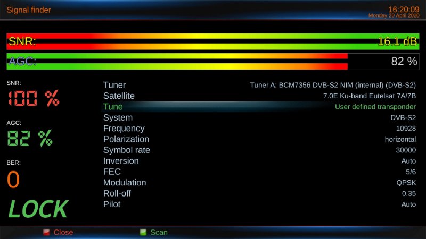This screenshot has height=239, width=426.
Task: Click the AGC signal bar
Action: click(x=212, y=62)
